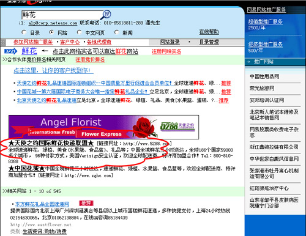306x236 pixels.
Task: Open 中国性用品网 sidebar link
Action: click(264, 76)
